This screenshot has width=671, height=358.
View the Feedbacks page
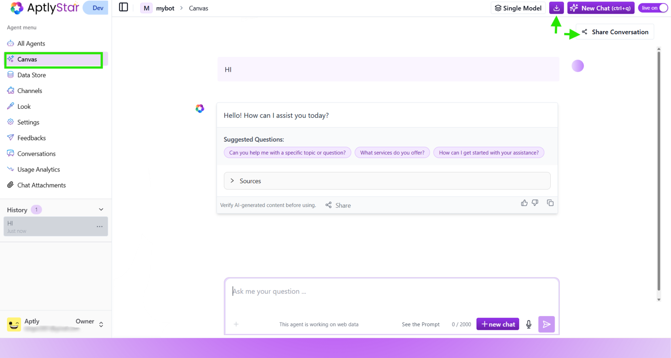point(31,138)
